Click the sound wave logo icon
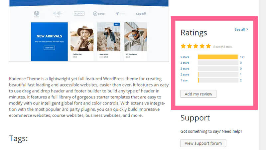 click(x=58, y=14)
